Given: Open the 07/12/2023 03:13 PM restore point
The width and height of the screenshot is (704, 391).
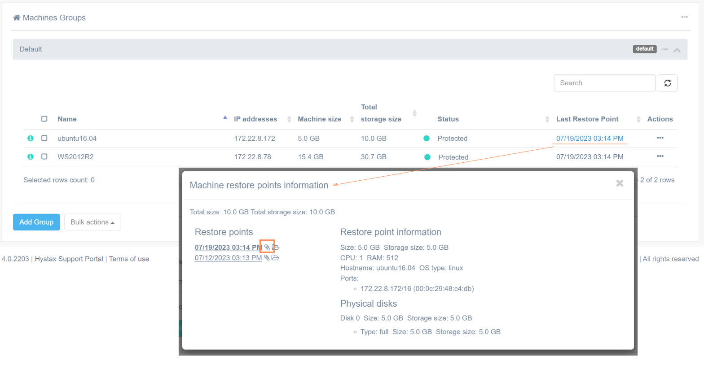Looking at the screenshot, I should (228, 258).
